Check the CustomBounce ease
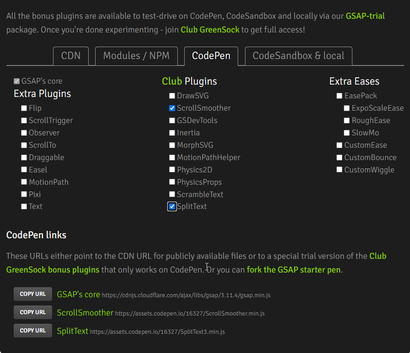This screenshot has width=410, height=353. [340, 157]
